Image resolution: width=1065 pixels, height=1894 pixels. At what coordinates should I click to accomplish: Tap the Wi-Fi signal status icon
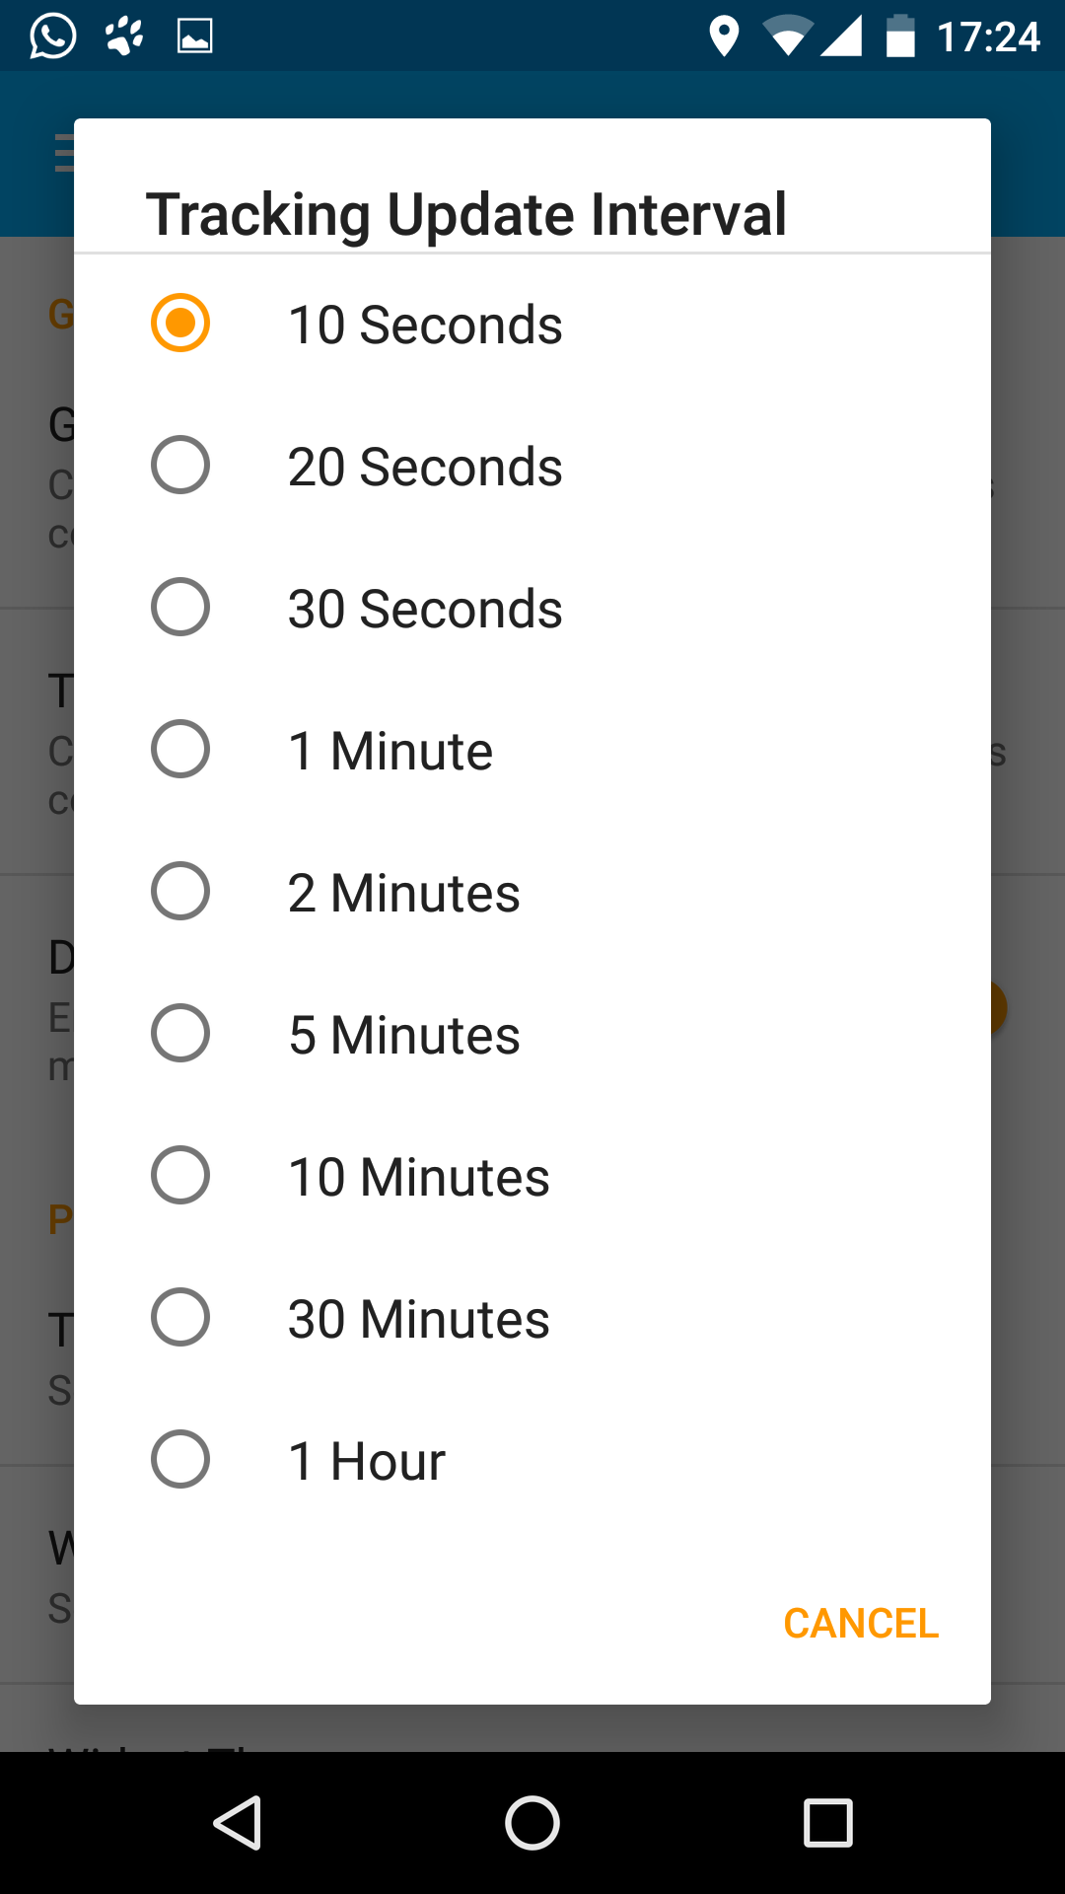click(787, 36)
